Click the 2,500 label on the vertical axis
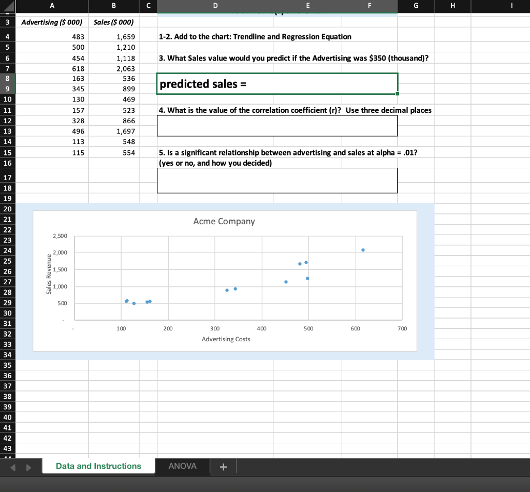This screenshot has width=530, height=492. pos(60,236)
